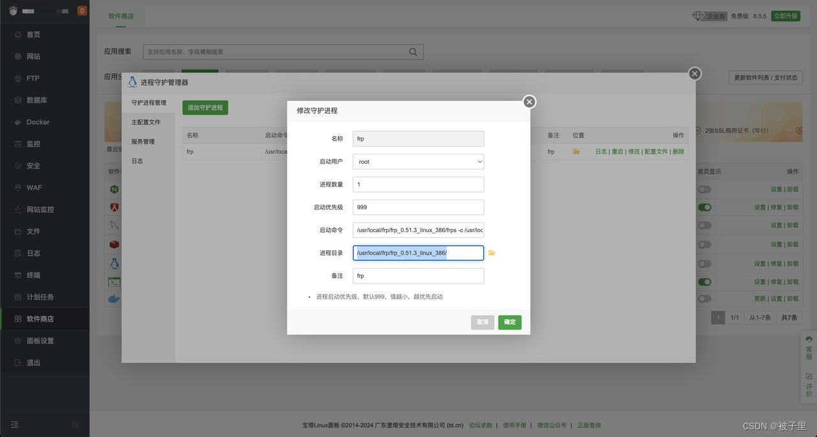Click the gear icon at sidebar bottom

75,424
